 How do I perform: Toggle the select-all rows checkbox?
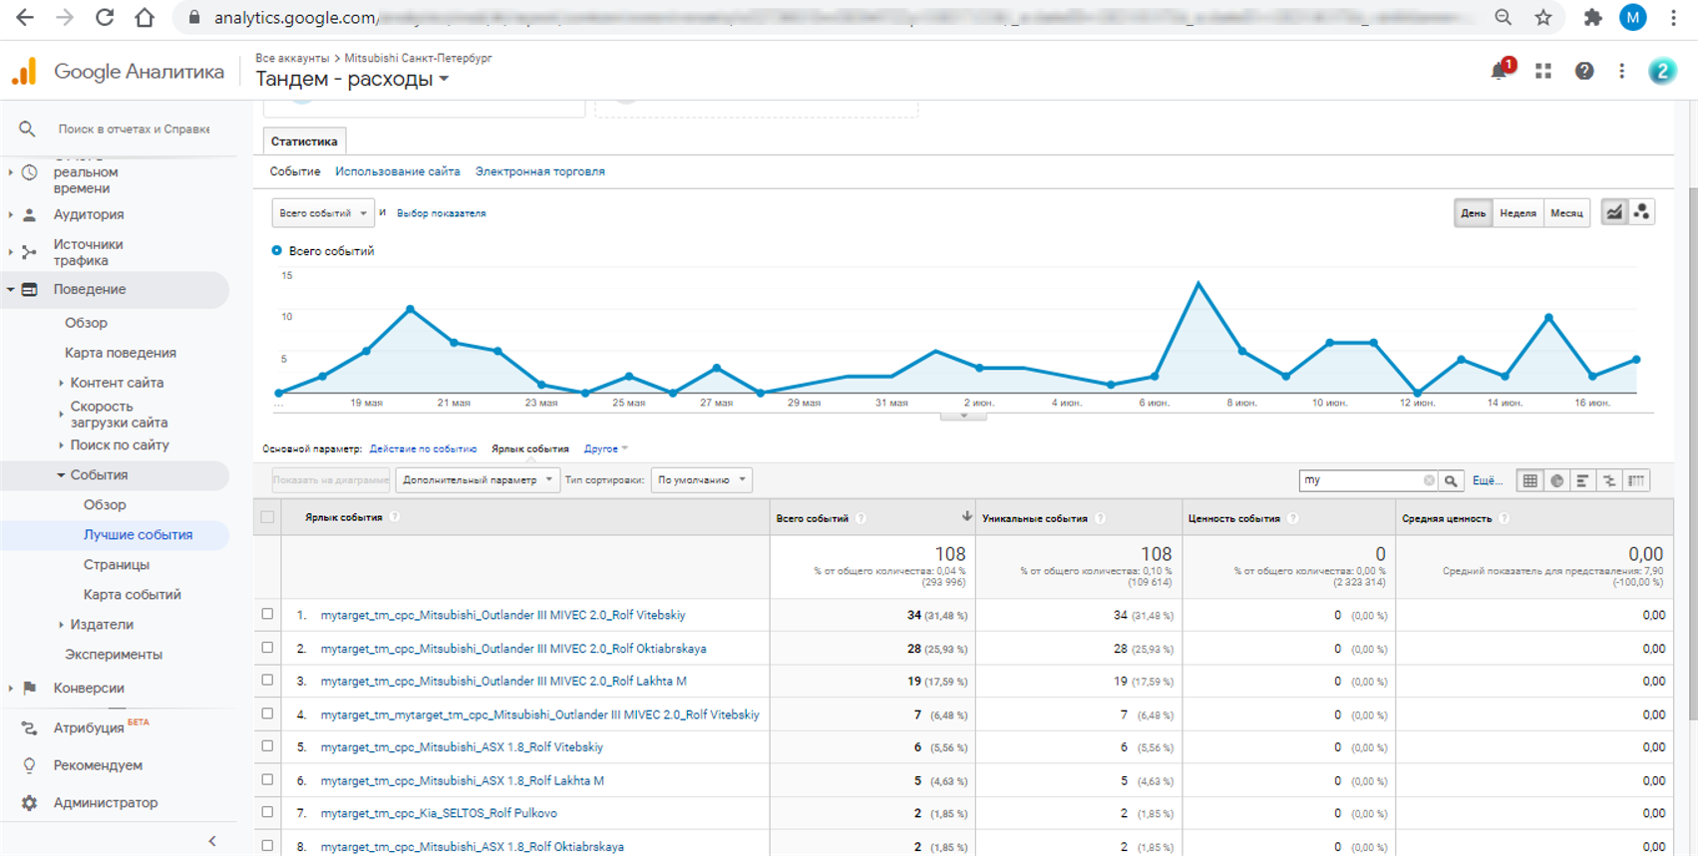point(267,517)
